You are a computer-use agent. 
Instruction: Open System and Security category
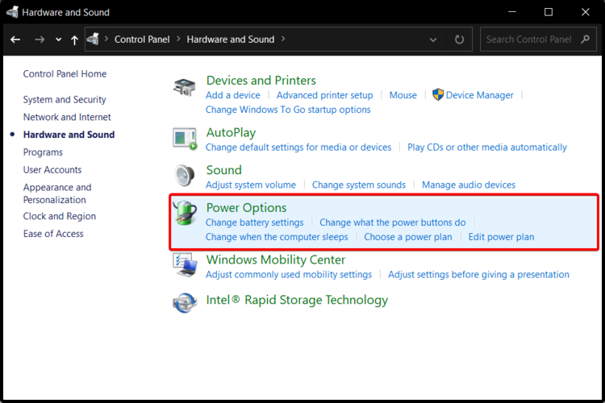point(65,99)
